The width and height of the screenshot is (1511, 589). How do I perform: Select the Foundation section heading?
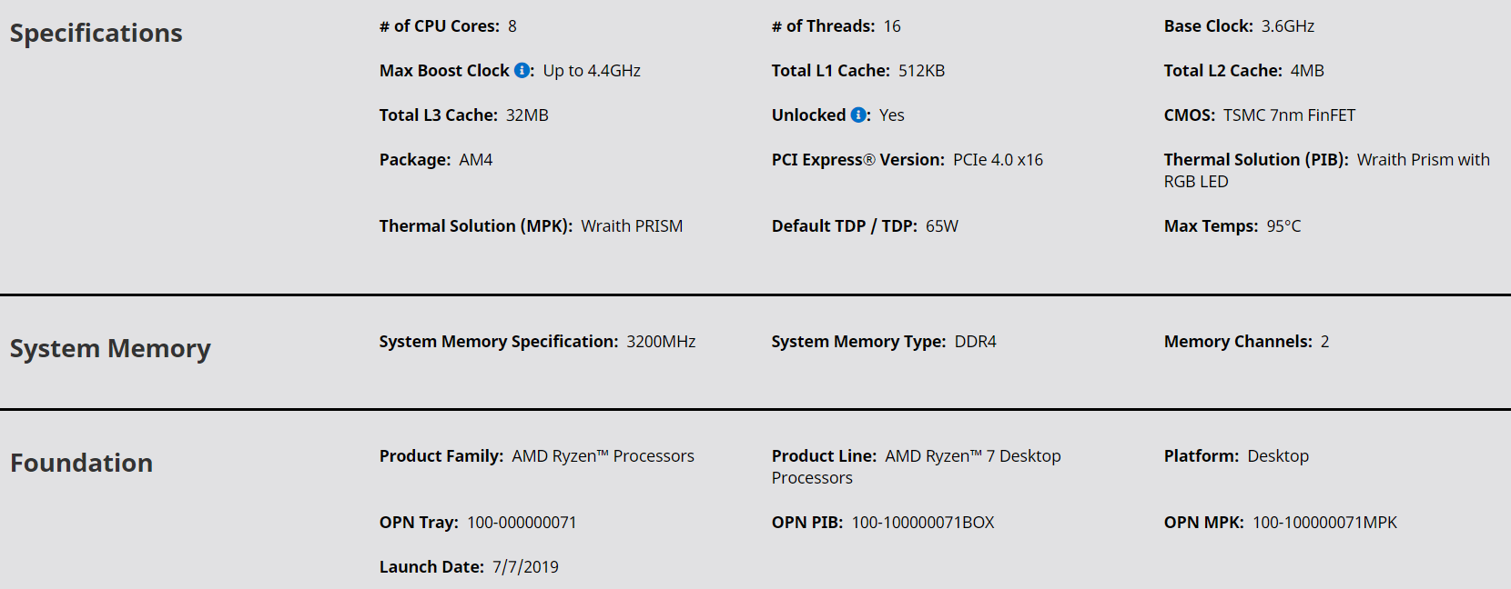point(81,464)
